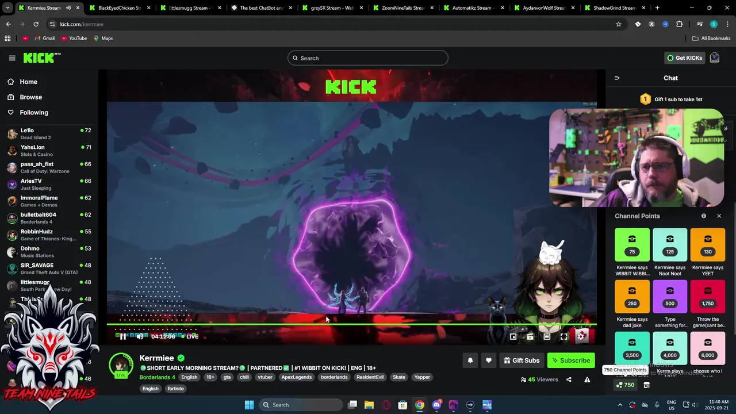
Task: Redeem 125-point Noot Noot reward
Action: tap(670, 245)
